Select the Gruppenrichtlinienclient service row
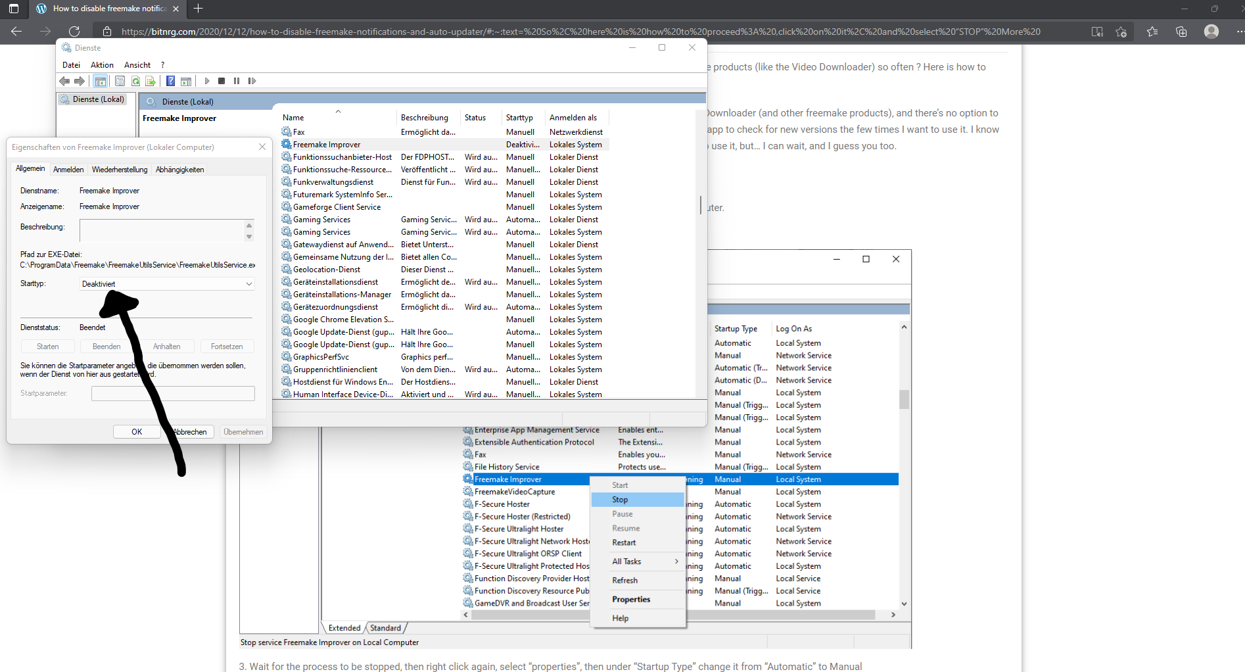The image size is (1245, 672). pos(444,370)
